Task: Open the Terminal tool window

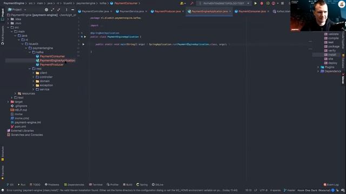Action: [96, 184]
